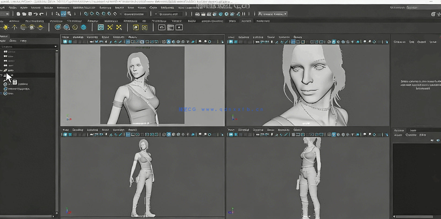Select the highlighted blue selection-mode icon in top toolbar
This screenshot has height=219, width=441.
click(63, 14)
